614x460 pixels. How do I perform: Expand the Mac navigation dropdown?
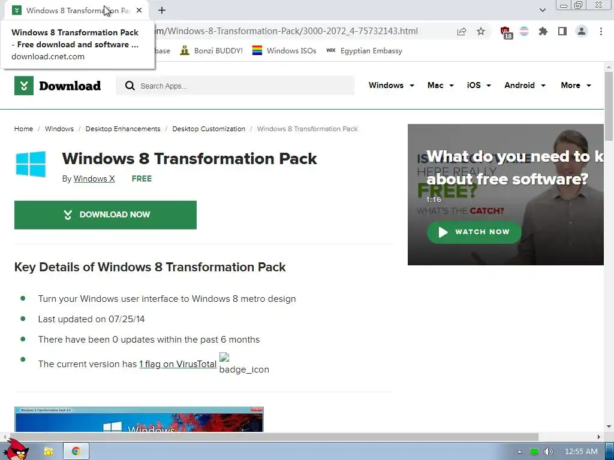tap(441, 85)
